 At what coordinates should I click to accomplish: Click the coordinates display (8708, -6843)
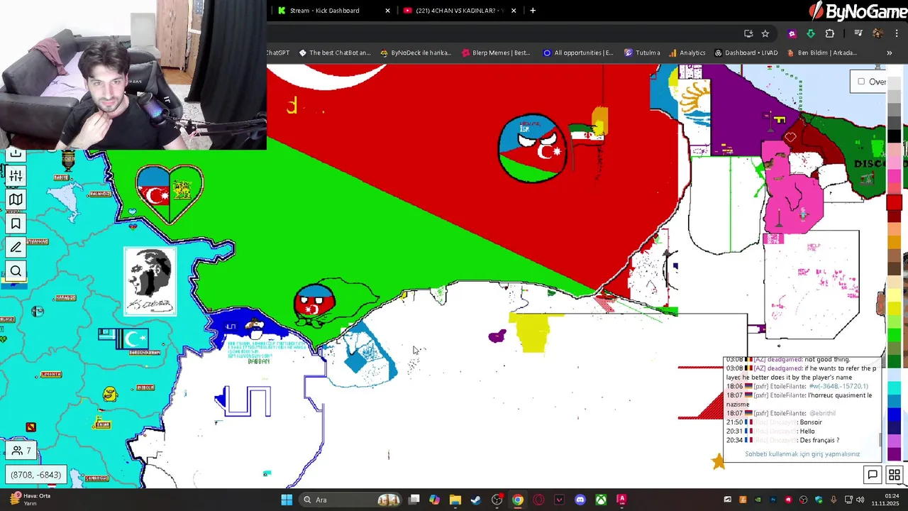tap(35, 475)
